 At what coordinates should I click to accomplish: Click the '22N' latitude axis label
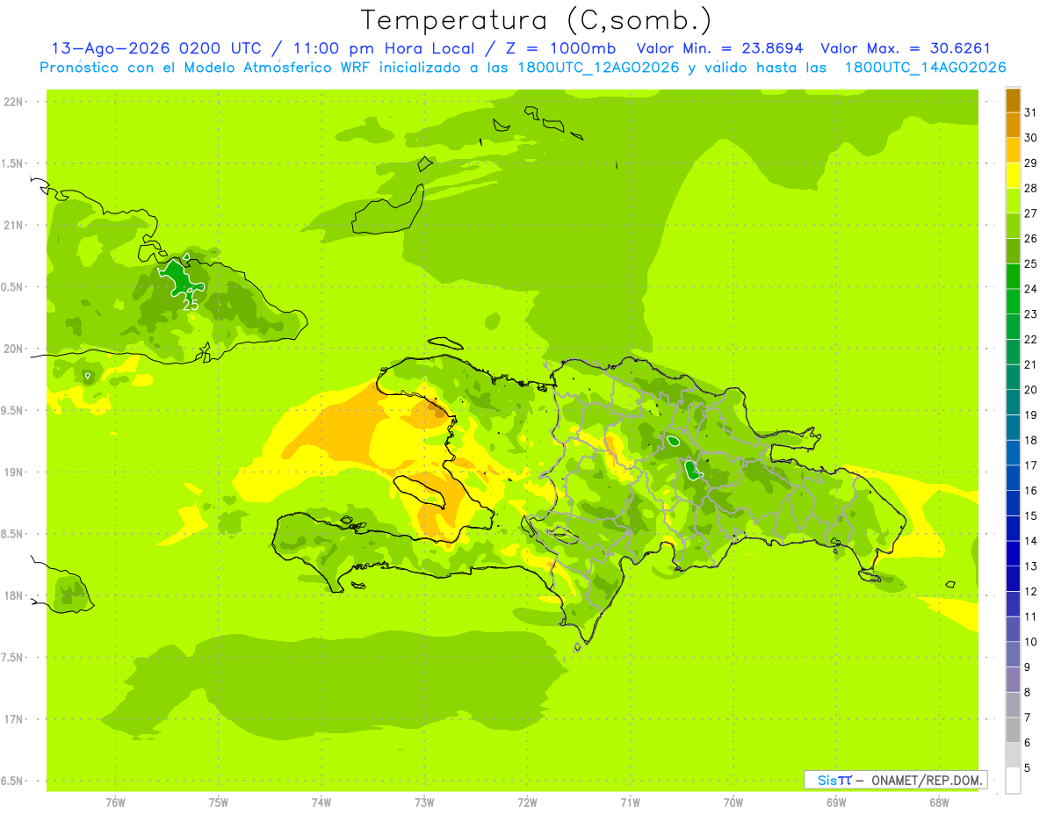tap(14, 102)
